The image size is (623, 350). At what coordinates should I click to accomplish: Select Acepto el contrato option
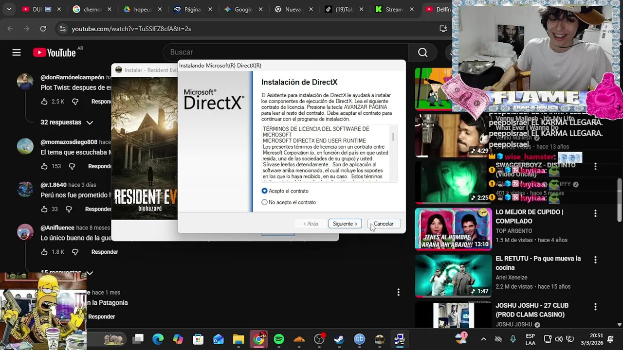click(265, 191)
